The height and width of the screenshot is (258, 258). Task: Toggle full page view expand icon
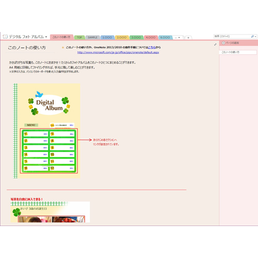(x=215, y=44)
